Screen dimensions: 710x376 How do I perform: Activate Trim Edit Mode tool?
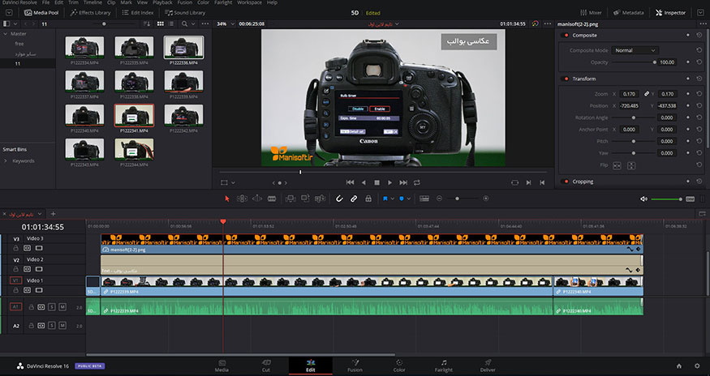tap(243, 199)
